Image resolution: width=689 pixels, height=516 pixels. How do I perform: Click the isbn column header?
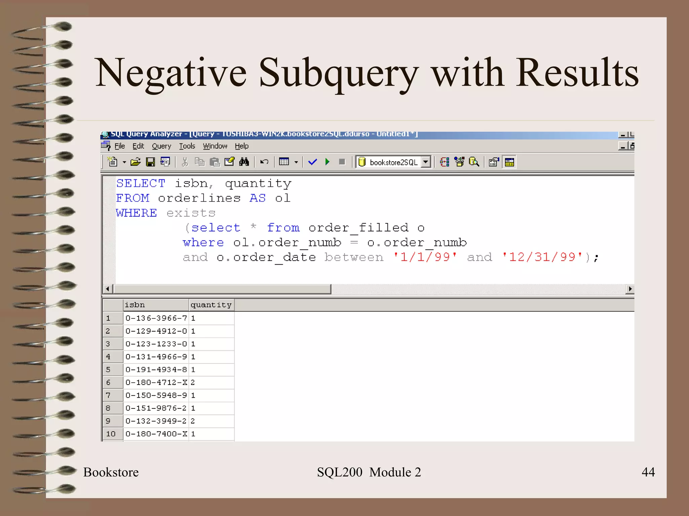click(155, 305)
